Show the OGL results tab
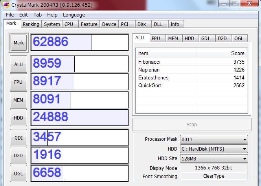Screen dimensions: 261x186 click(x=239, y=38)
